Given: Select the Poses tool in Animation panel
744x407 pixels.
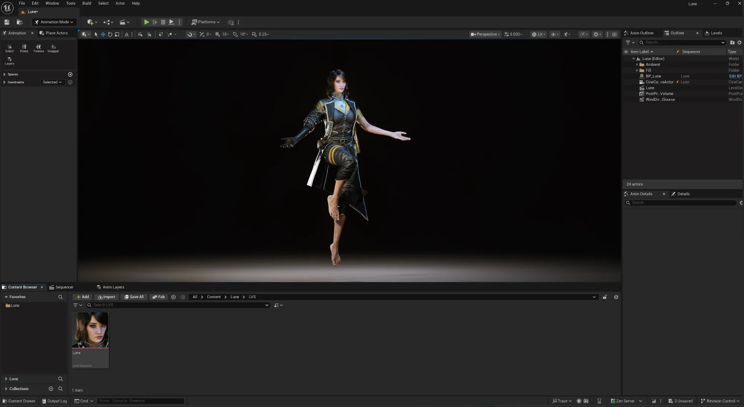Looking at the screenshot, I should (24, 48).
